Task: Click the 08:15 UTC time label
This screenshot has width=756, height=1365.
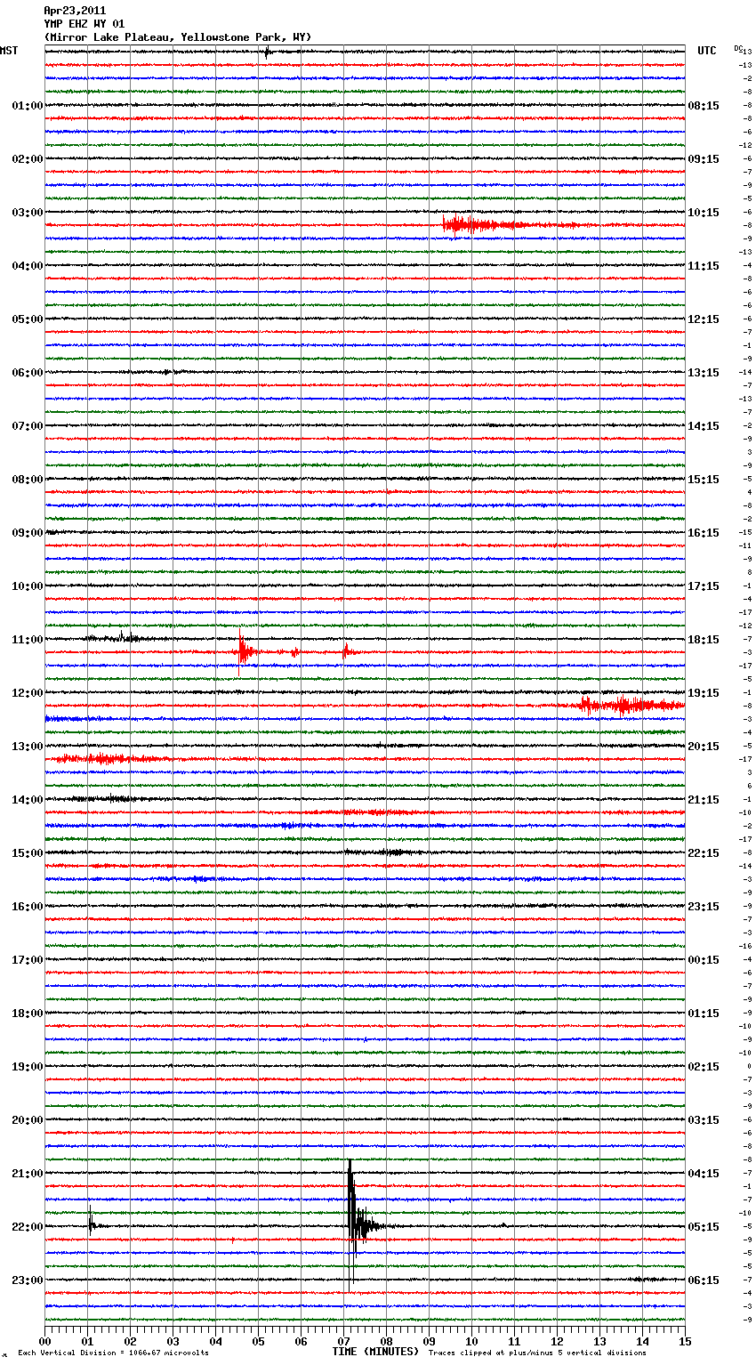Action: (x=704, y=106)
